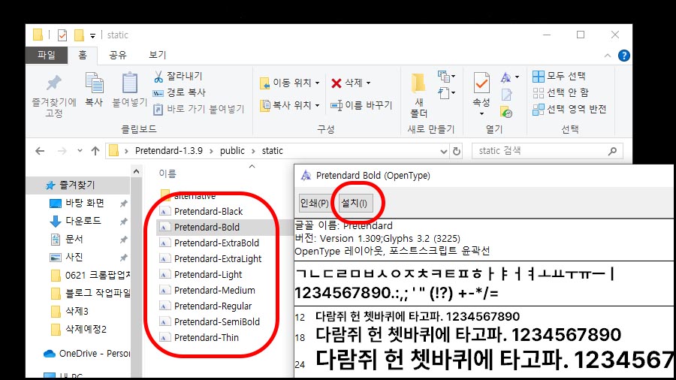Click Paste shortcut (바로 가기 붙여넣기)
This screenshot has height=380, width=676.
tap(199, 109)
